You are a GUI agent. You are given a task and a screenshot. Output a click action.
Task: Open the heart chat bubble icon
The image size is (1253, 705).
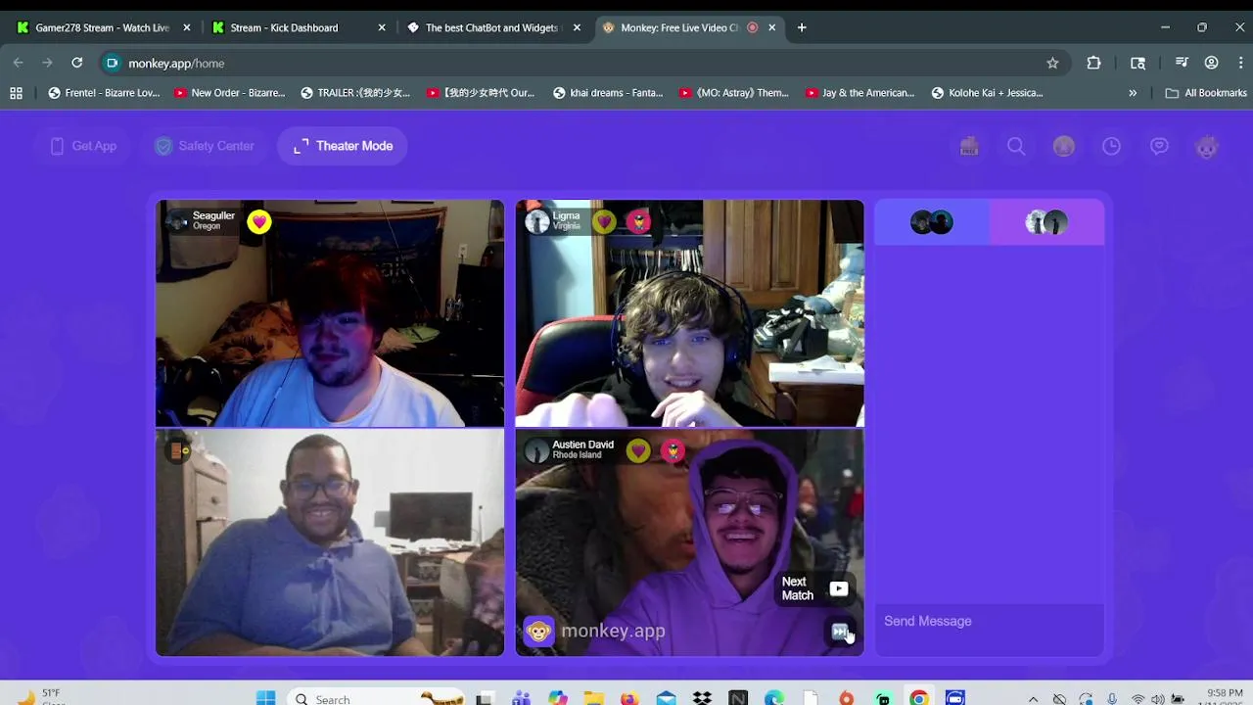click(x=1159, y=146)
